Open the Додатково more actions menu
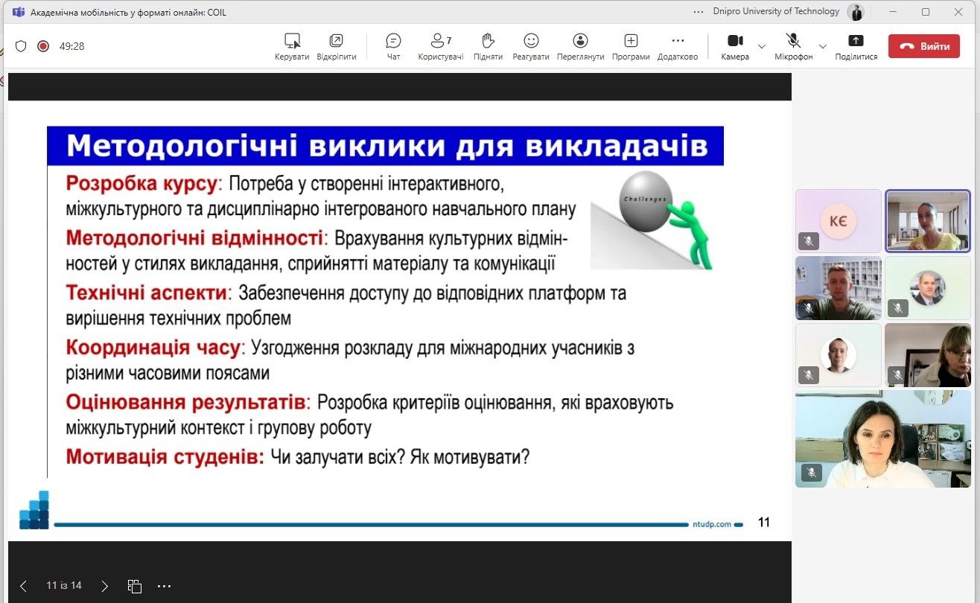 click(x=677, y=46)
